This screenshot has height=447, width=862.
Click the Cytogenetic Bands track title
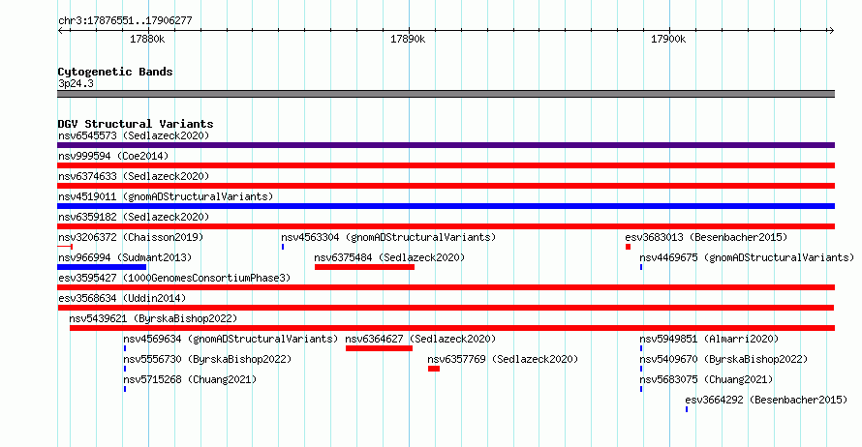point(115,72)
